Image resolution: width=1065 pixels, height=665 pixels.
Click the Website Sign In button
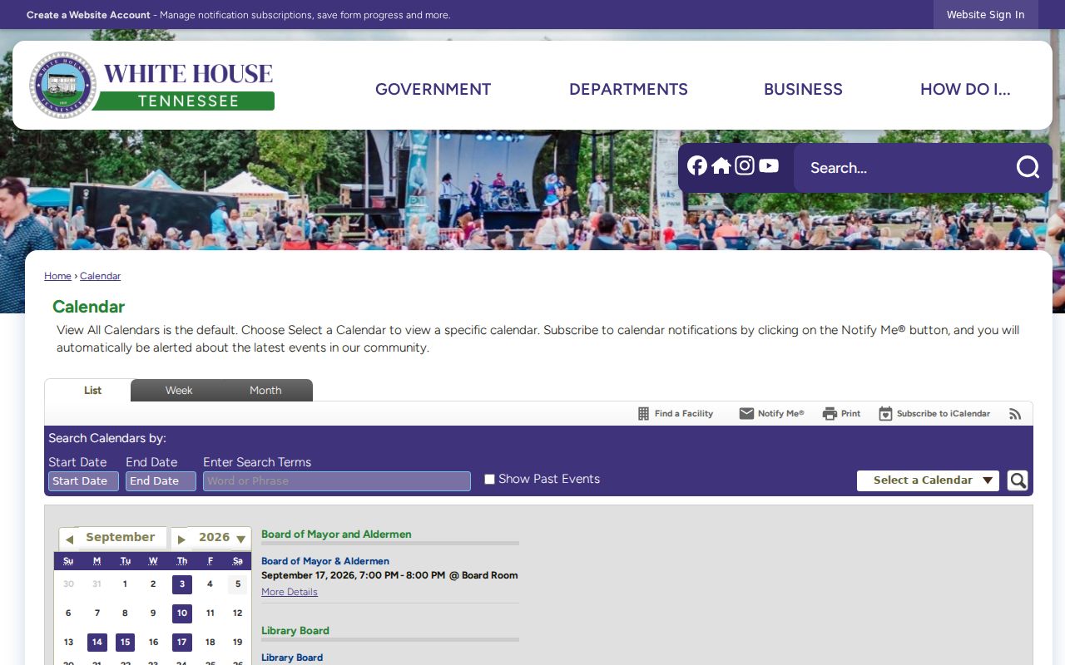(986, 15)
